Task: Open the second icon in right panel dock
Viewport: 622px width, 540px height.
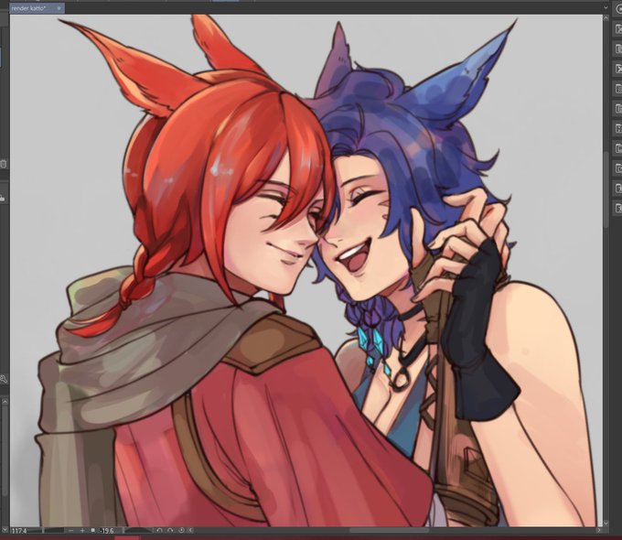Action: (x=617, y=29)
